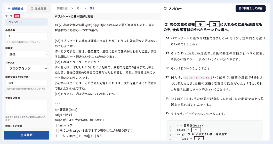273x144 pixels.
Task: Click the eye icon next to プレビュー
Action: click(x=165, y=8)
